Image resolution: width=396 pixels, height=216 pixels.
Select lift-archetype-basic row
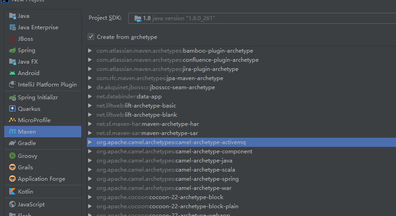click(x=242, y=105)
